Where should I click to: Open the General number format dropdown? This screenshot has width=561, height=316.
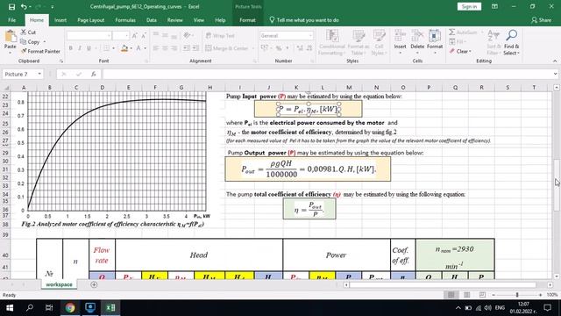click(x=309, y=35)
